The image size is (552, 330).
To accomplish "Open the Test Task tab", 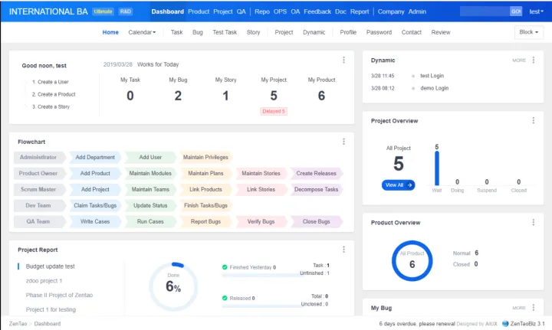I will tap(225, 32).
